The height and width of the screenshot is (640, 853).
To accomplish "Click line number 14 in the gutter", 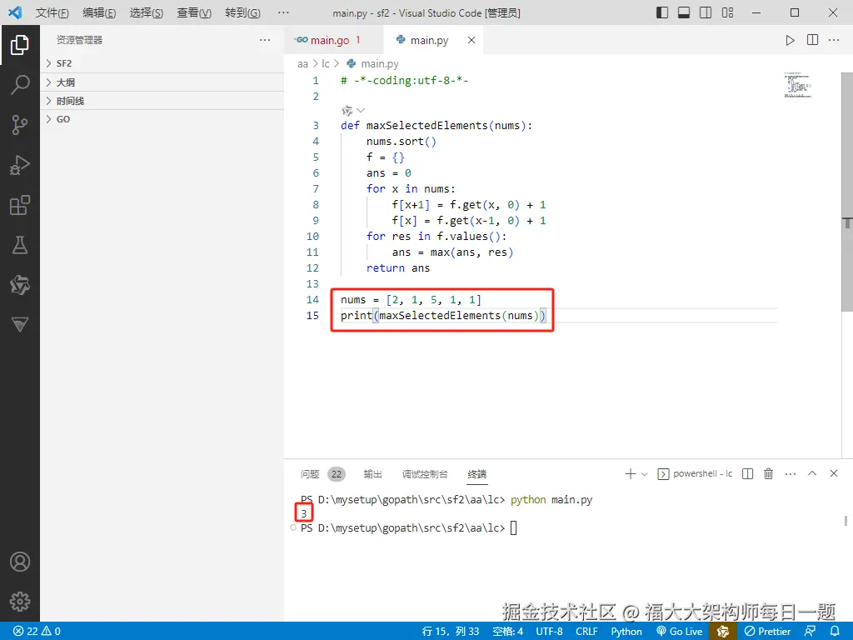I will click(x=312, y=299).
